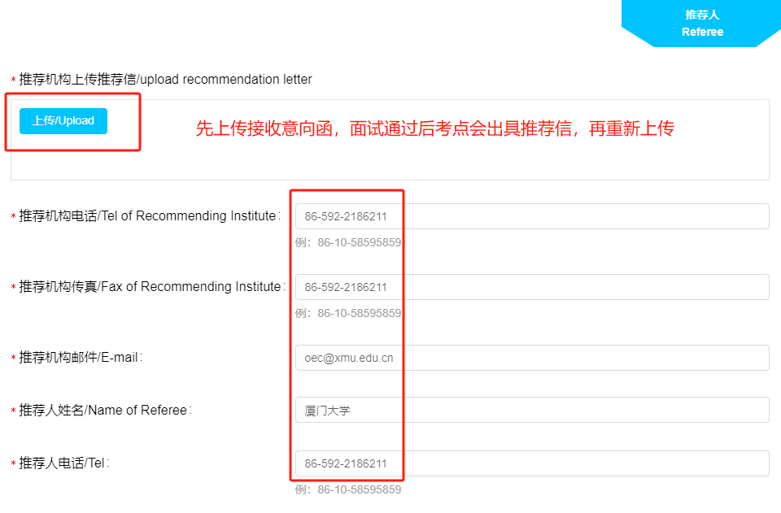Click the red asterisk beside the E-mail label

pos(13,359)
